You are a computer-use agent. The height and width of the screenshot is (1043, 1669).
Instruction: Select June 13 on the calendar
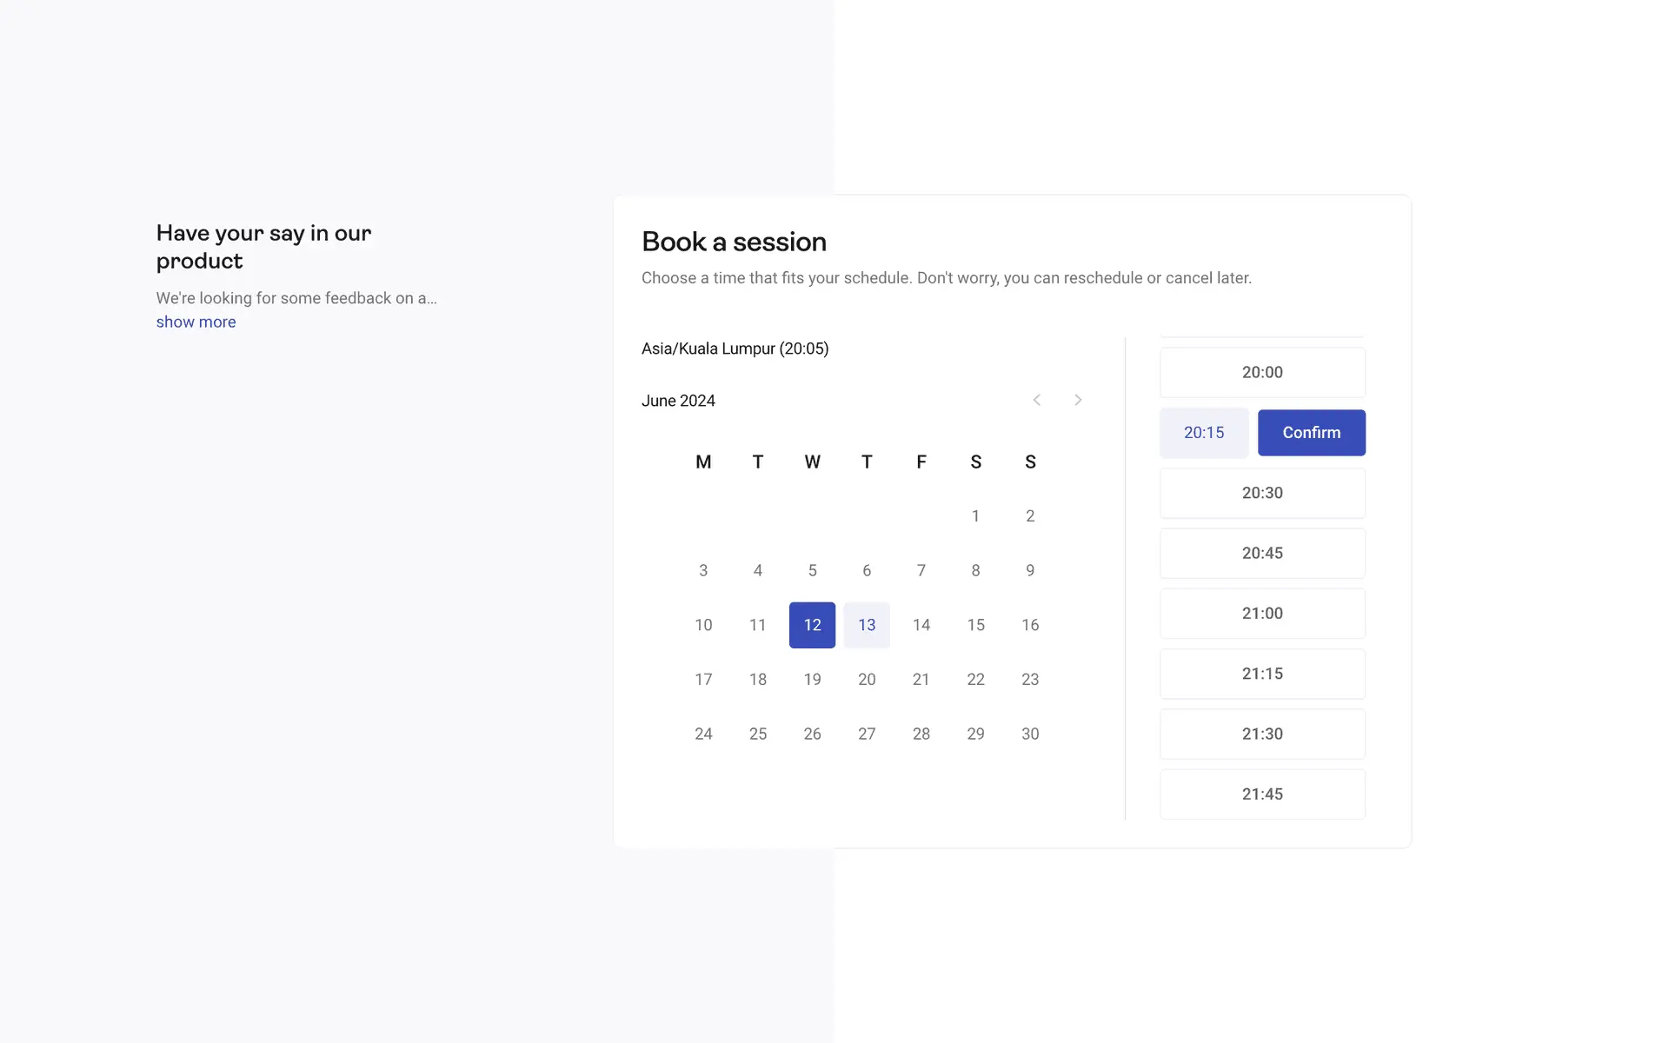867,625
